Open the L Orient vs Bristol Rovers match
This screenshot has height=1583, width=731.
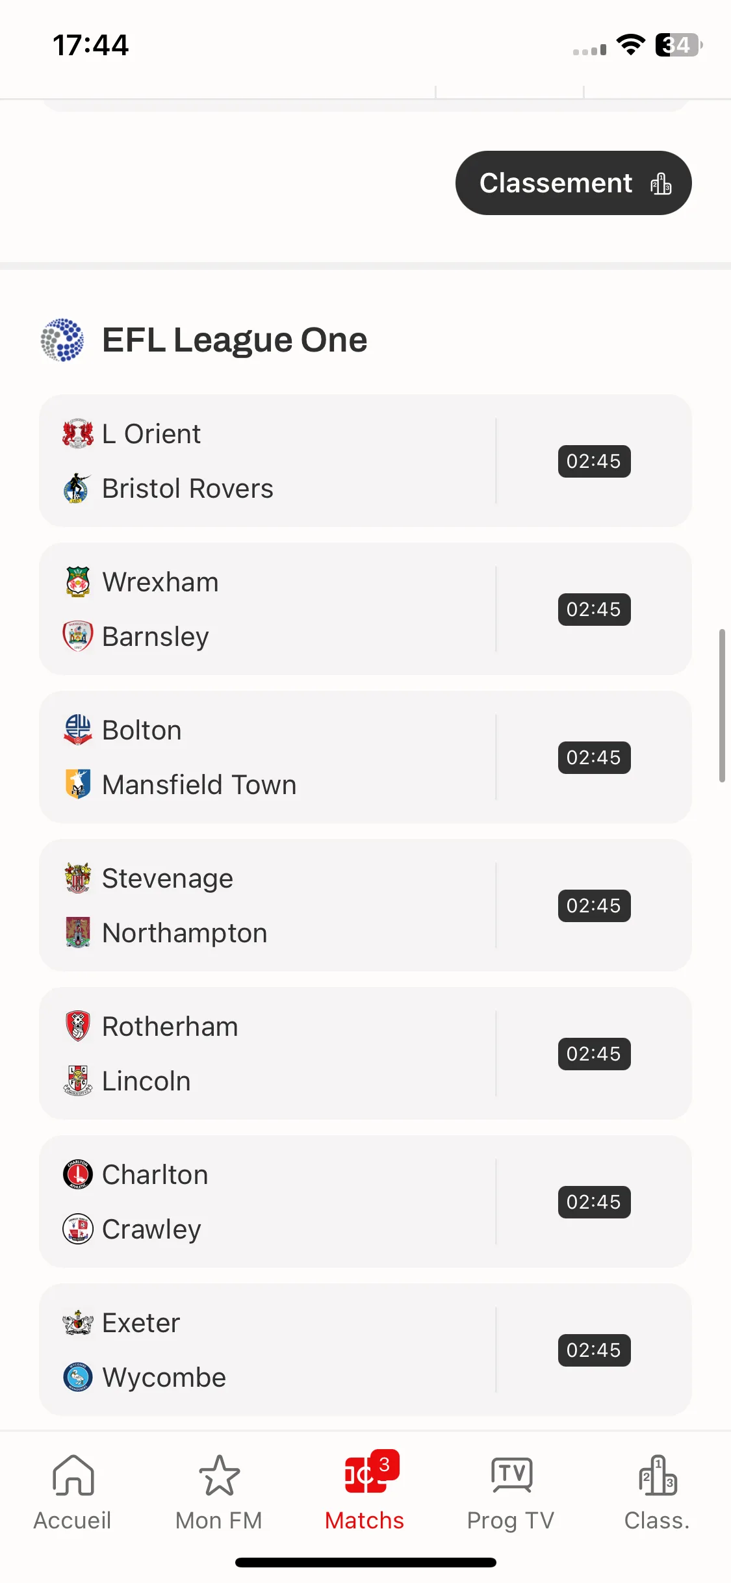[365, 461]
